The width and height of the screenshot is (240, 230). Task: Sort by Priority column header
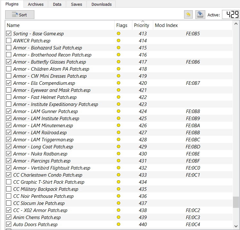(x=143, y=25)
